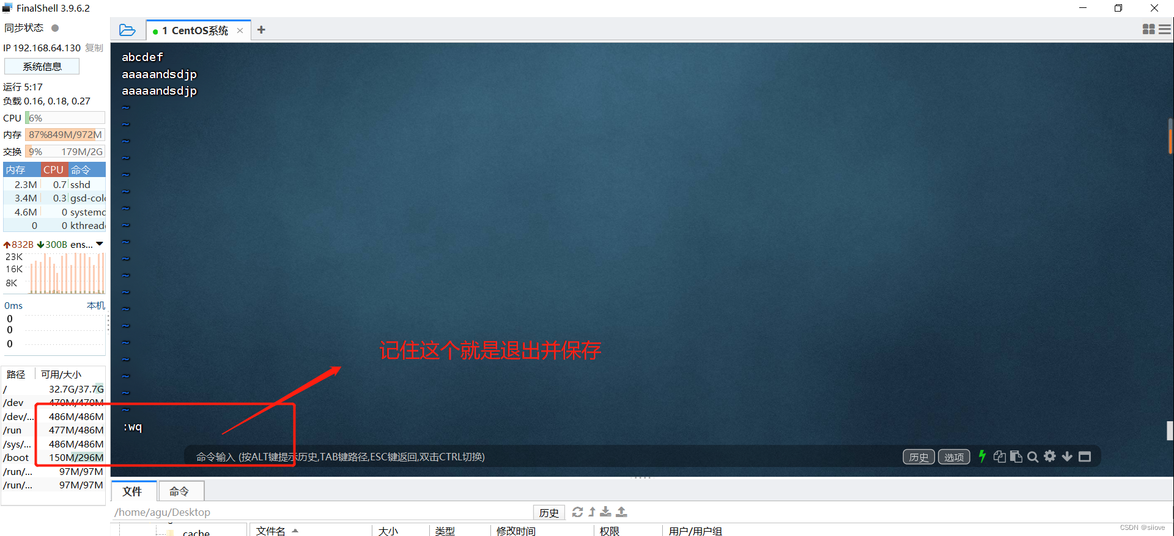This screenshot has width=1174, height=536.
Task: Click the sync status indicator dot
Action: tap(55, 28)
